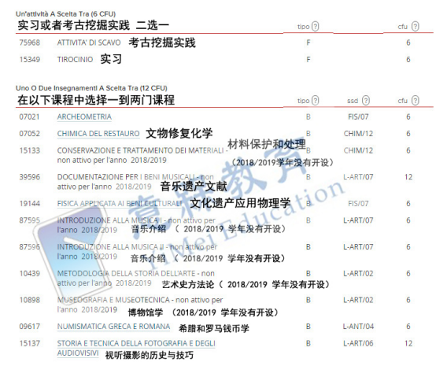Click the FIS/07 ssd in FISICA APPLICATA row
The height and width of the screenshot is (366, 436).
358,204
